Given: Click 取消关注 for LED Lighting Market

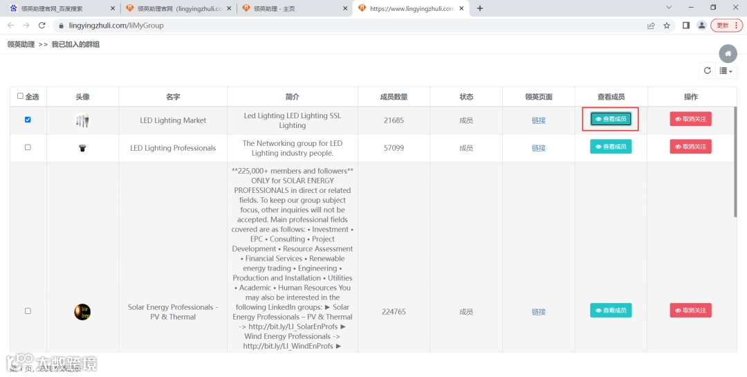Looking at the screenshot, I should pos(690,119).
